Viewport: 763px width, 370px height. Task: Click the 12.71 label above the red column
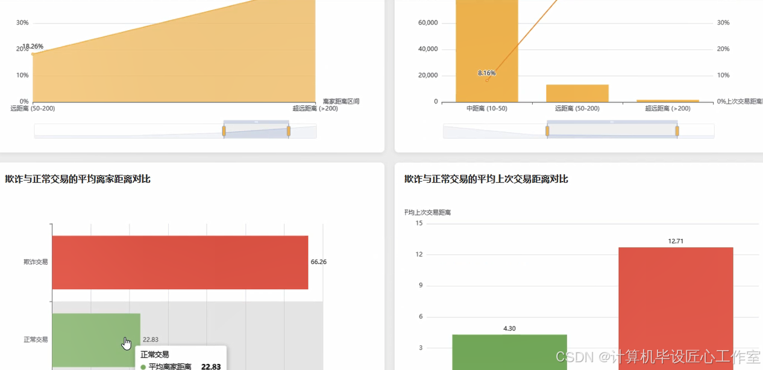pos(676,241)
